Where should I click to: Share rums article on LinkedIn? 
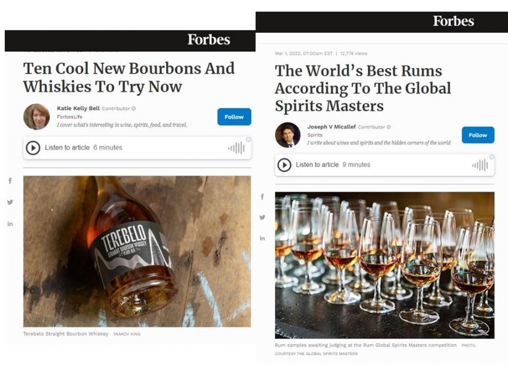(262, 238)
